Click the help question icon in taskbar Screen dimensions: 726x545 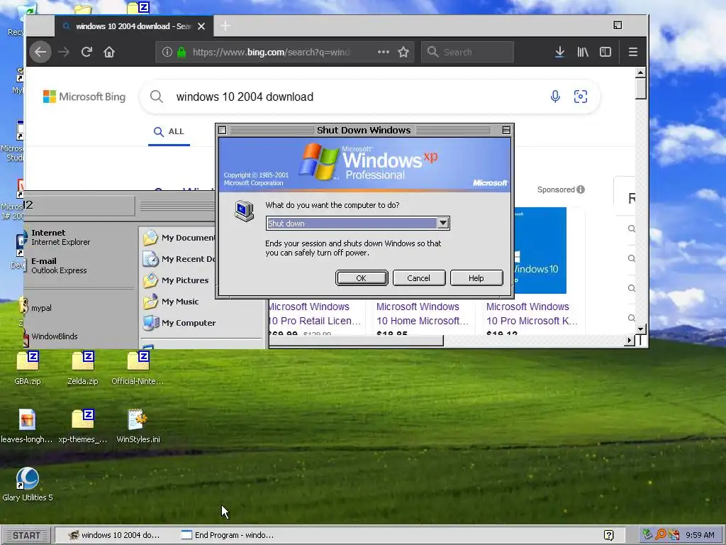pos(609,535)
